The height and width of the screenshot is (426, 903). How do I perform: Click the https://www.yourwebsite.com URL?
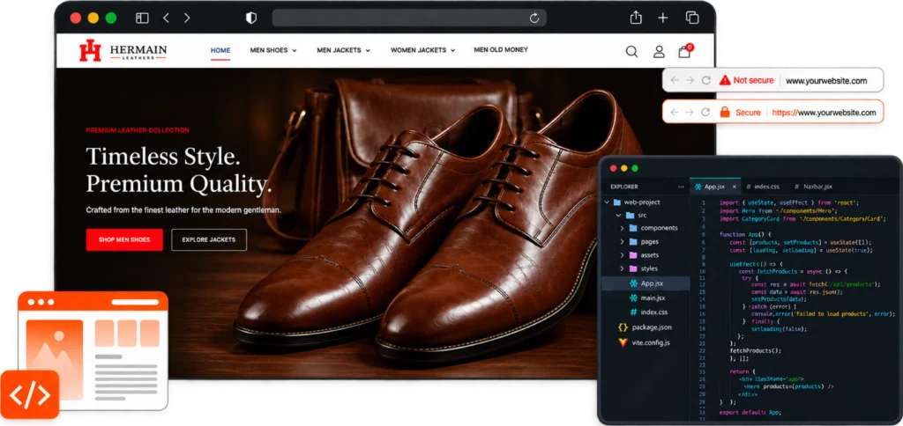click(x=825, y=113)
